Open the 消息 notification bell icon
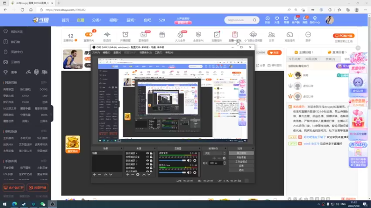Viewport: 371px width, 208px height. pos(305,20)
